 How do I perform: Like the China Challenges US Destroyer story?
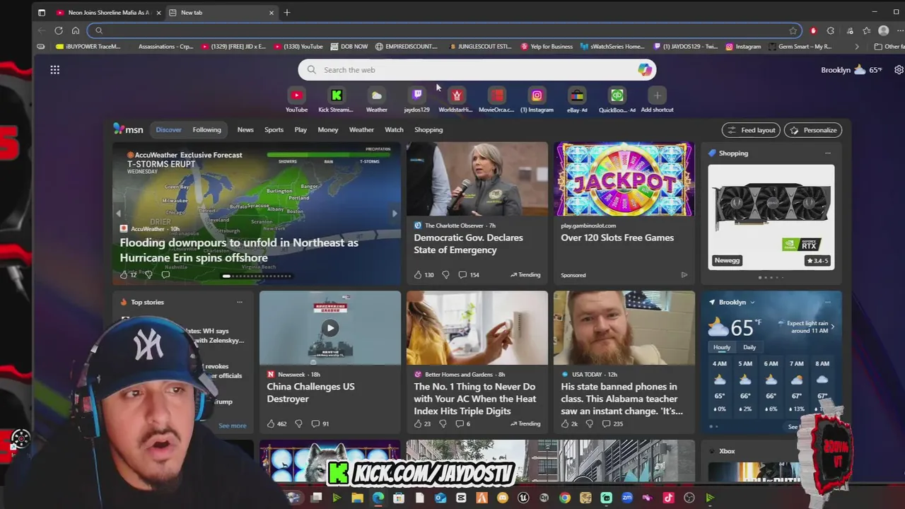[x=271, y=423]
